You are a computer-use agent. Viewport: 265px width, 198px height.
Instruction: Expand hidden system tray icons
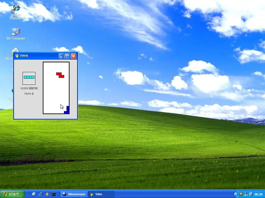[x=236, y=194]
